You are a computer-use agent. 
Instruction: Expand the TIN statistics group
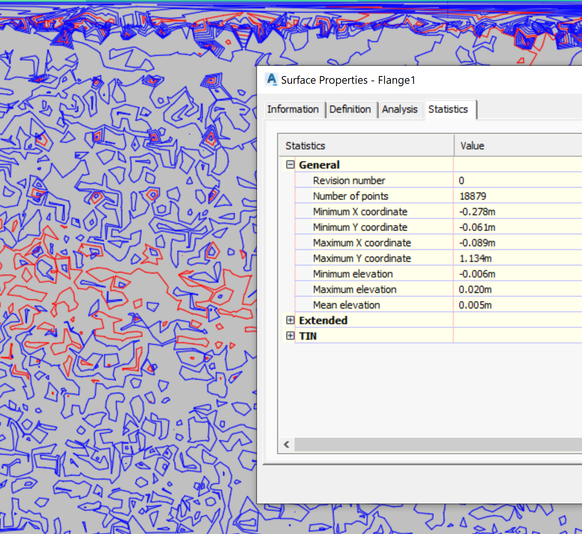(290, 336)
